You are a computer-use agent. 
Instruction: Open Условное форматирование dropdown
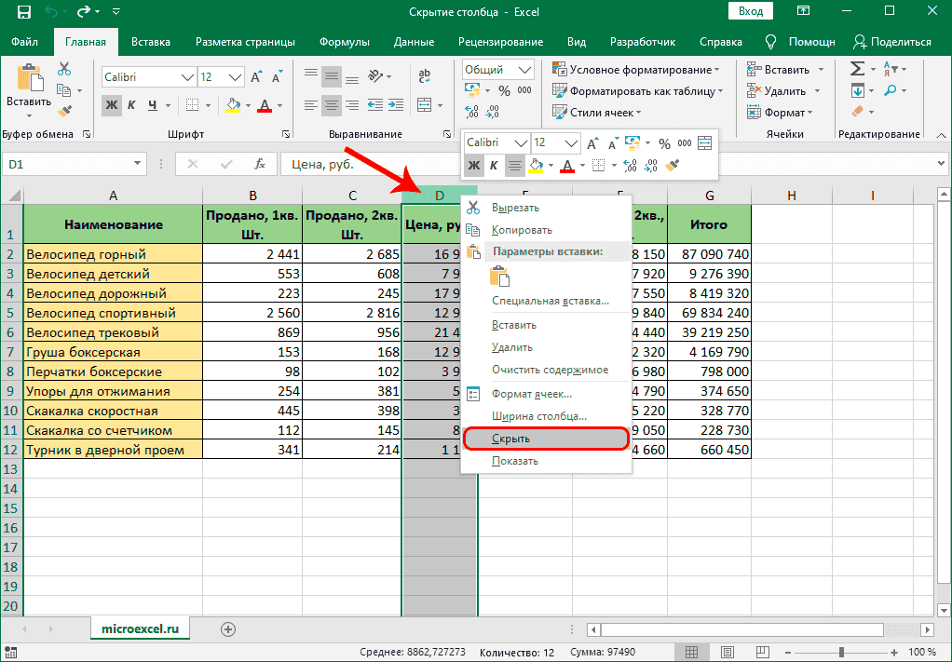tap(636, 70)
